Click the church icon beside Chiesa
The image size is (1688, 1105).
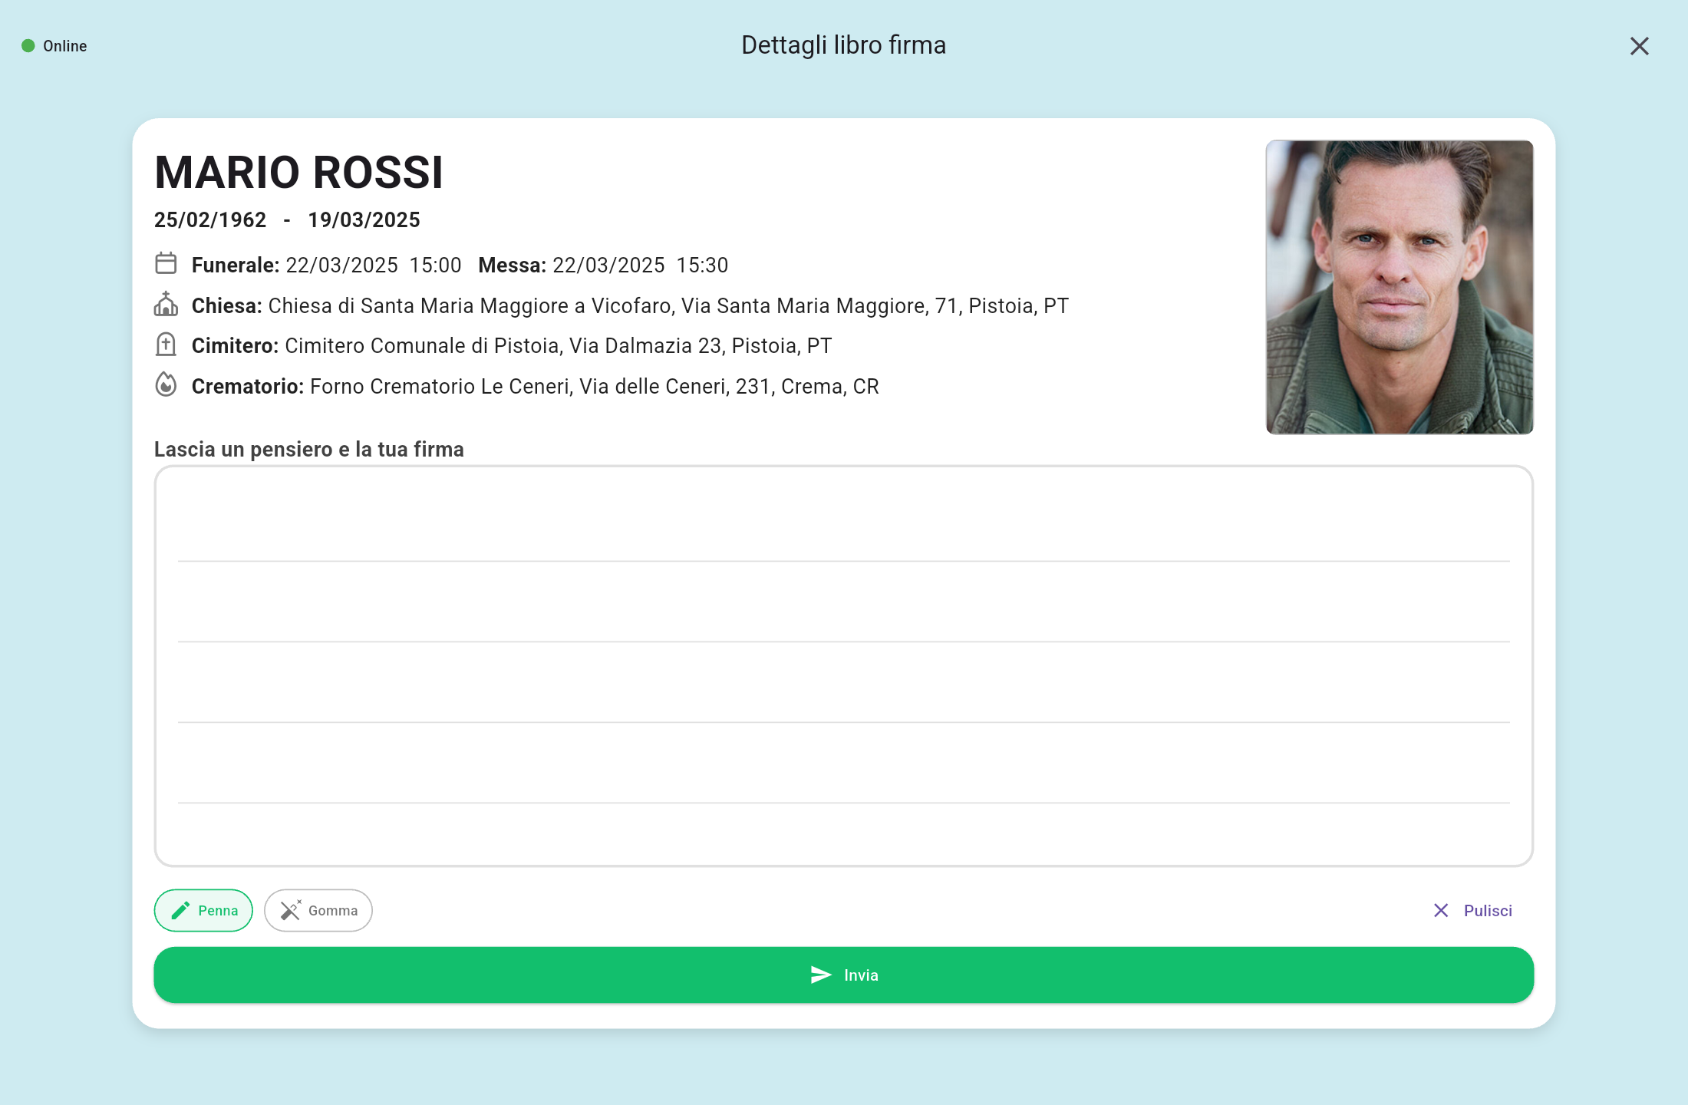tap(166, 304)
